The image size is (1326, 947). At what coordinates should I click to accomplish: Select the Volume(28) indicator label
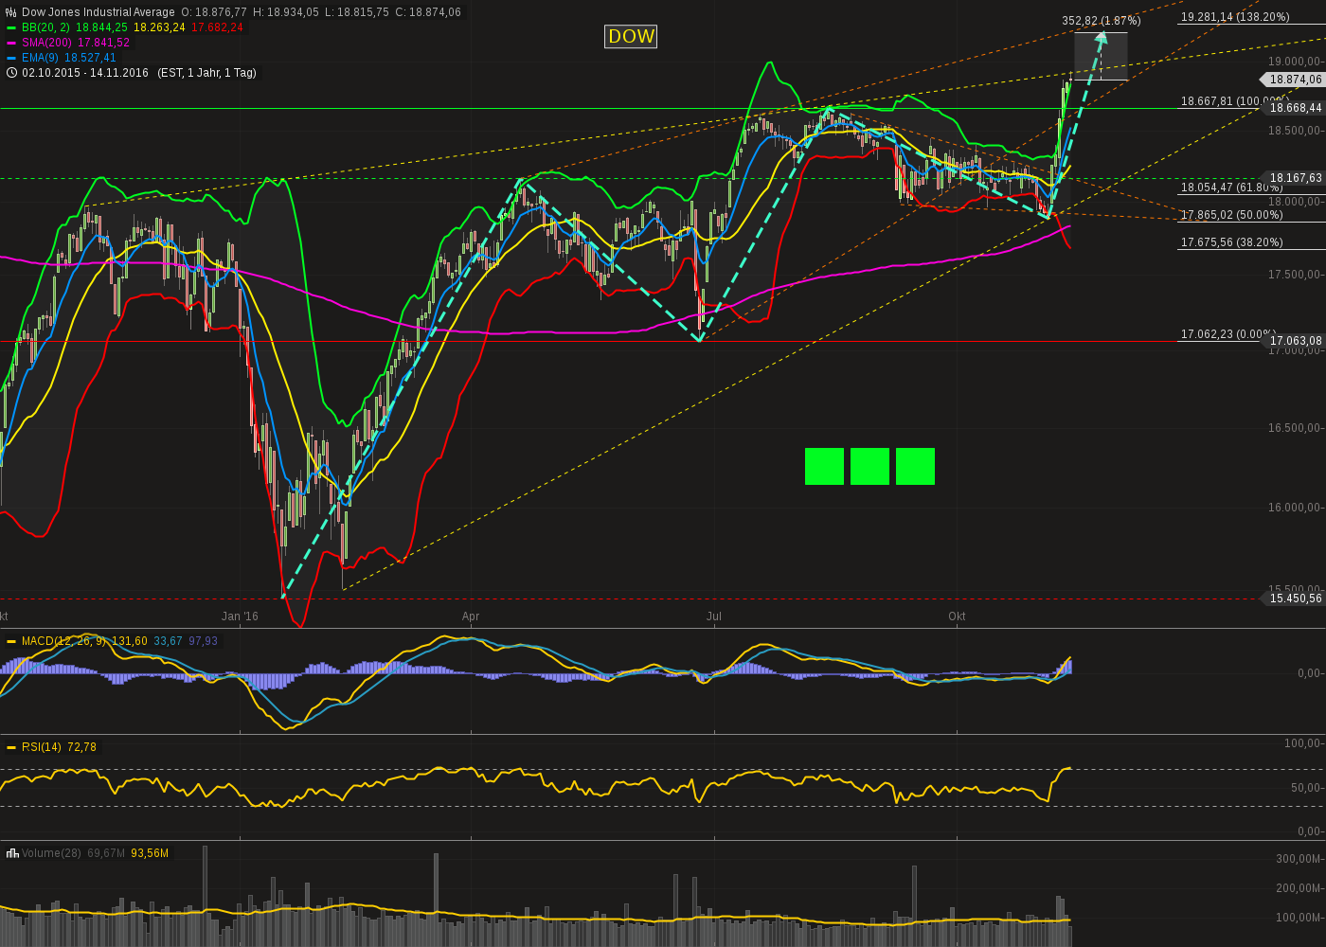pyautogui.click(x=52, y=853)
